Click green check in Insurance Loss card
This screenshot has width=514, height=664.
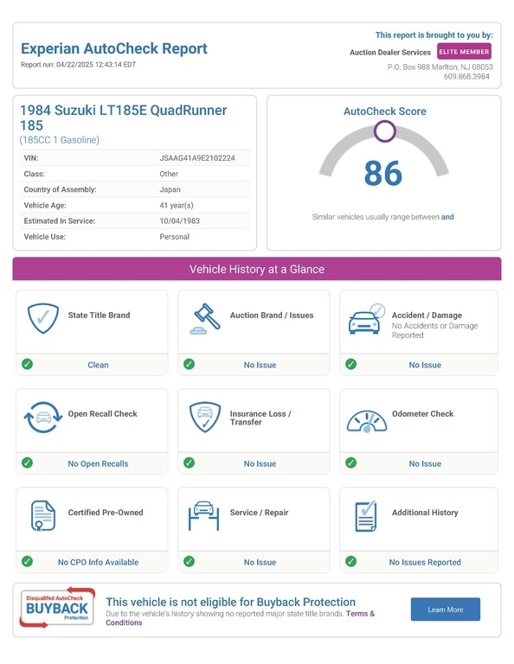point(189,463)
